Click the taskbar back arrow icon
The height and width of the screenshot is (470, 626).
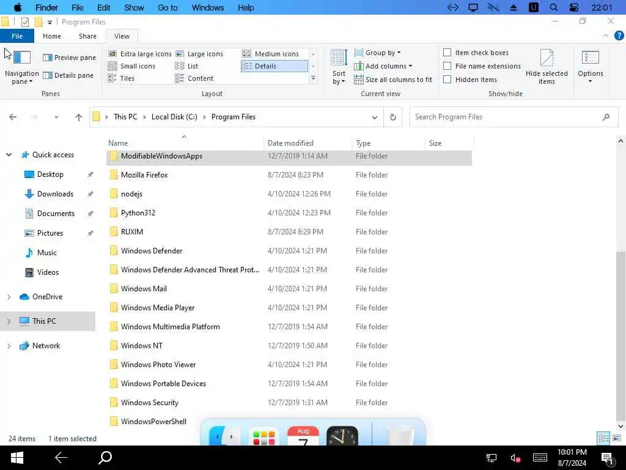[x=61, y=458]
